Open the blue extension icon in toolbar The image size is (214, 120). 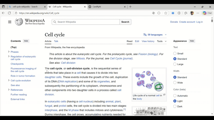(x=173, y=13)
